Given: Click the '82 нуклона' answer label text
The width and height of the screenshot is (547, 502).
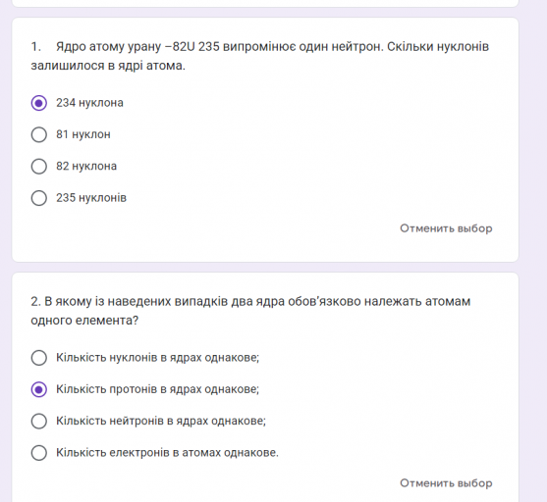Looking at the screenshot, I should click(86, 166).
